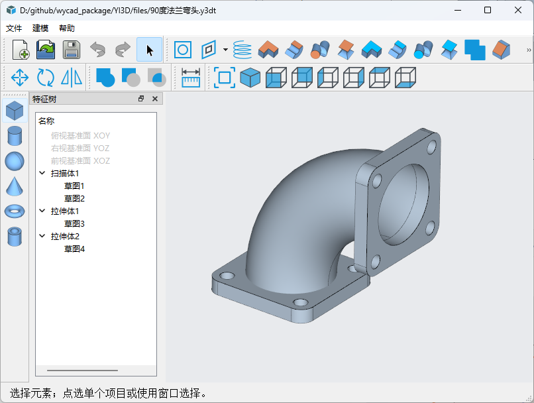Select the wireframe cube view with bottom face blue
This screenshot has height=403, width=534.
click(x=405, y=78)
